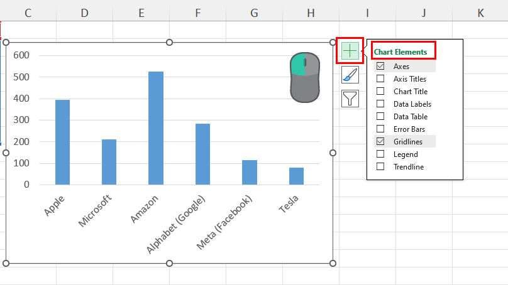Select column D header

pyautogui.click(x=84, y=13)
